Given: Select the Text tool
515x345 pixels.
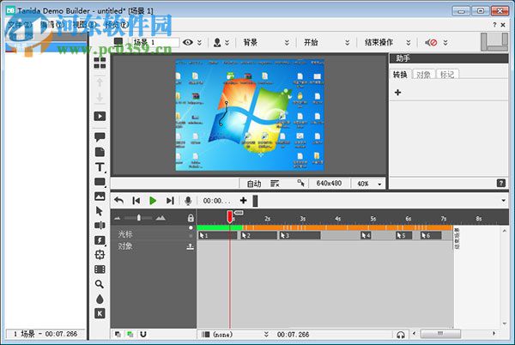Looking at the screenshot, I should tap(100, 167).
